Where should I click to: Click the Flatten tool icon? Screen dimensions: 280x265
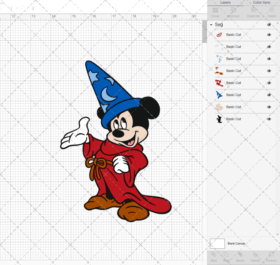point(255,254)
